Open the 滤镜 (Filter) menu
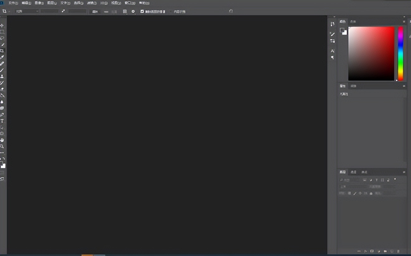This screenshot has height=256, width=411. pos(91,3)
